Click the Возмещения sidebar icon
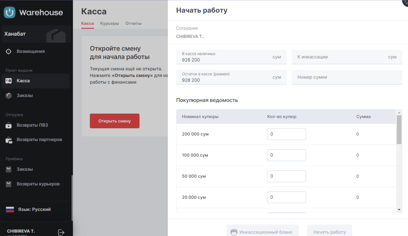Image resolution: width=408 pixels, height=236 pixels. point(9,52)
